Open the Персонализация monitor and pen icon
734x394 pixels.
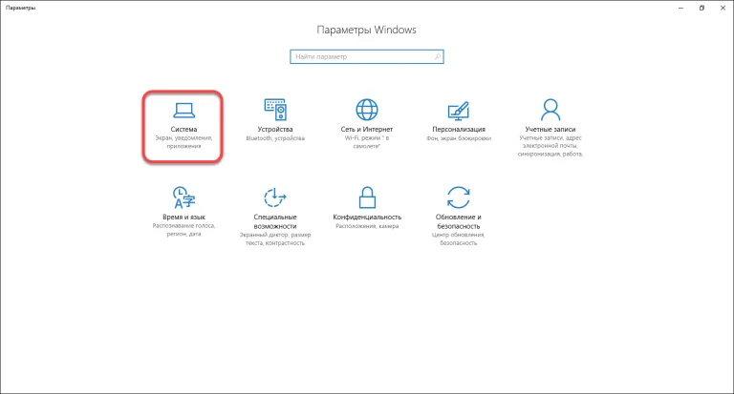459,111
